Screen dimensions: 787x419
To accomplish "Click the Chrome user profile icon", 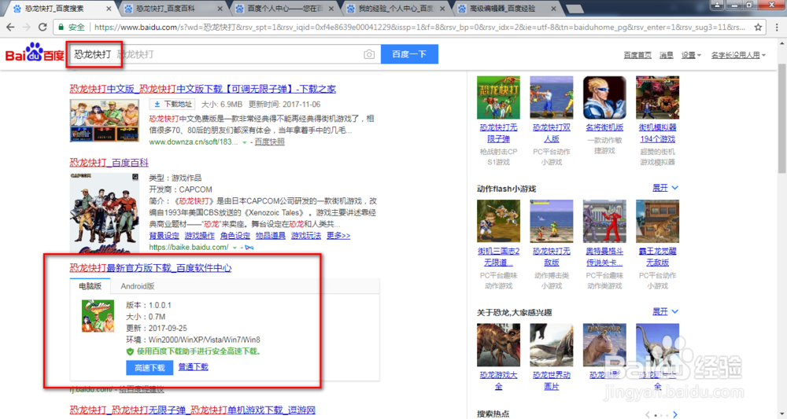I will (x=717, y=5).
